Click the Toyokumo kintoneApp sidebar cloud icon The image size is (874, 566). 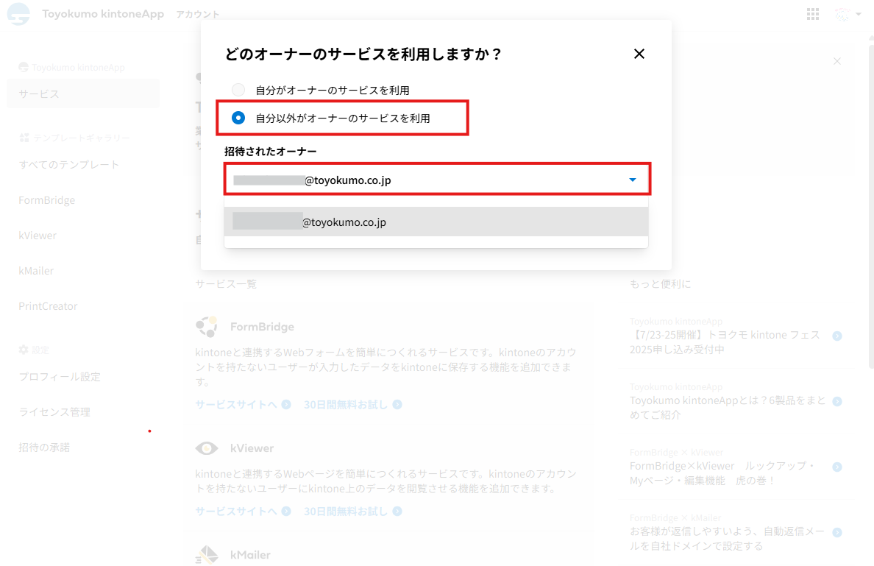point(24,67)
